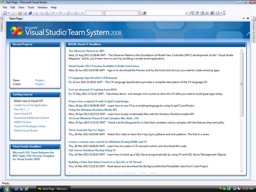
Task: Expand the Solution Explorer side panel
Action: coord(253,30)
